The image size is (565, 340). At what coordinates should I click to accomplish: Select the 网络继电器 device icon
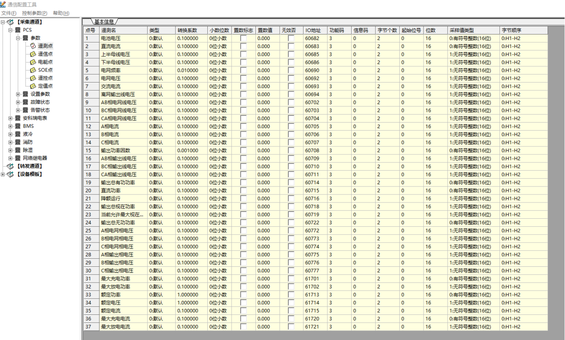[18, 158]
